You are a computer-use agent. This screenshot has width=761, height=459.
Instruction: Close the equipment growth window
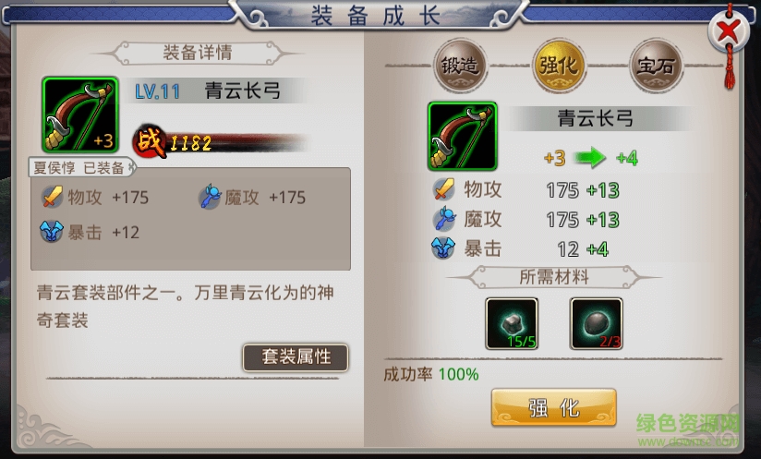(x=729, y=31)
